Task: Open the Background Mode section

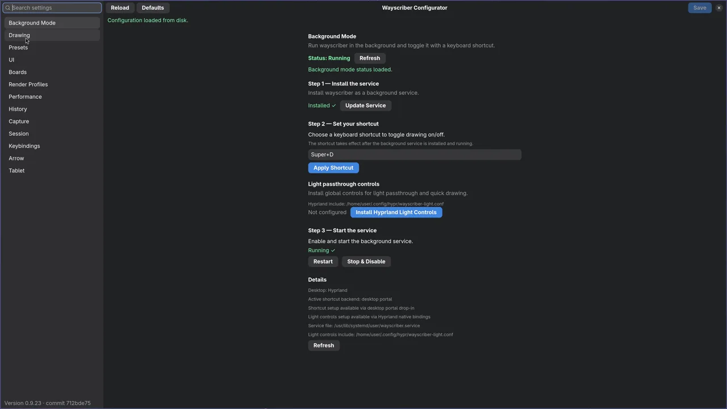Action: coord(52,23)
